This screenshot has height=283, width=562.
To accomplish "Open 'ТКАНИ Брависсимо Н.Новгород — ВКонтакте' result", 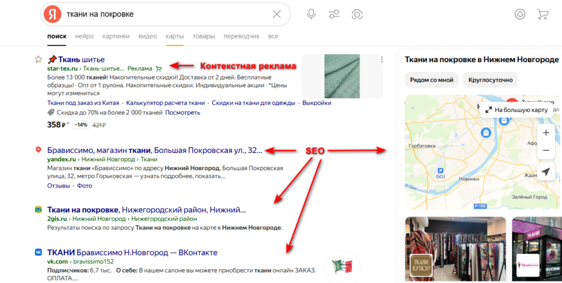I will 132,252.
